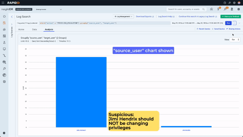Open Log Search icon in sidebar
The width and height of the screenshot is (243, 137).
coord(4,23)
